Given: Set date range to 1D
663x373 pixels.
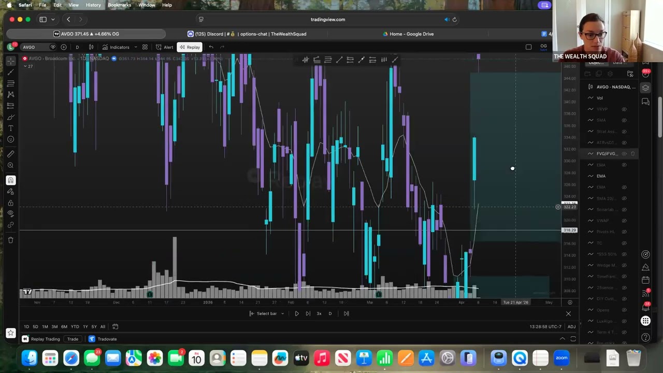Looking at the screenshot, I should [x=26, y=327].
